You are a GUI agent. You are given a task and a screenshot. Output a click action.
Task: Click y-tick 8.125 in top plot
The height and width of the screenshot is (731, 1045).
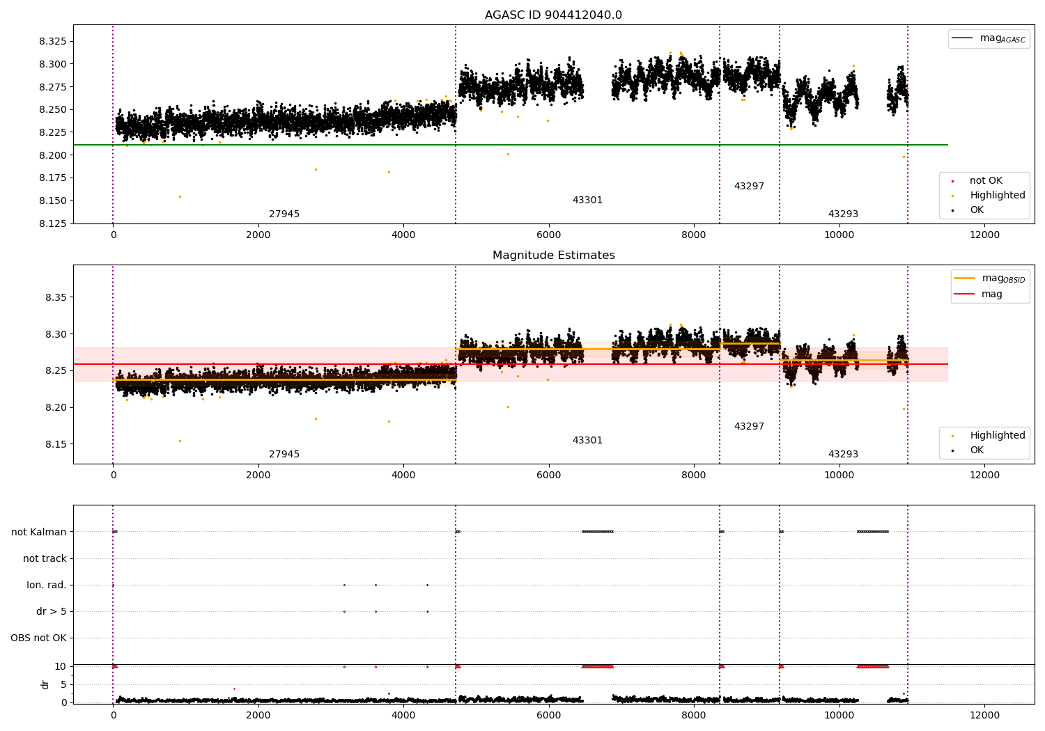[53, 223]
